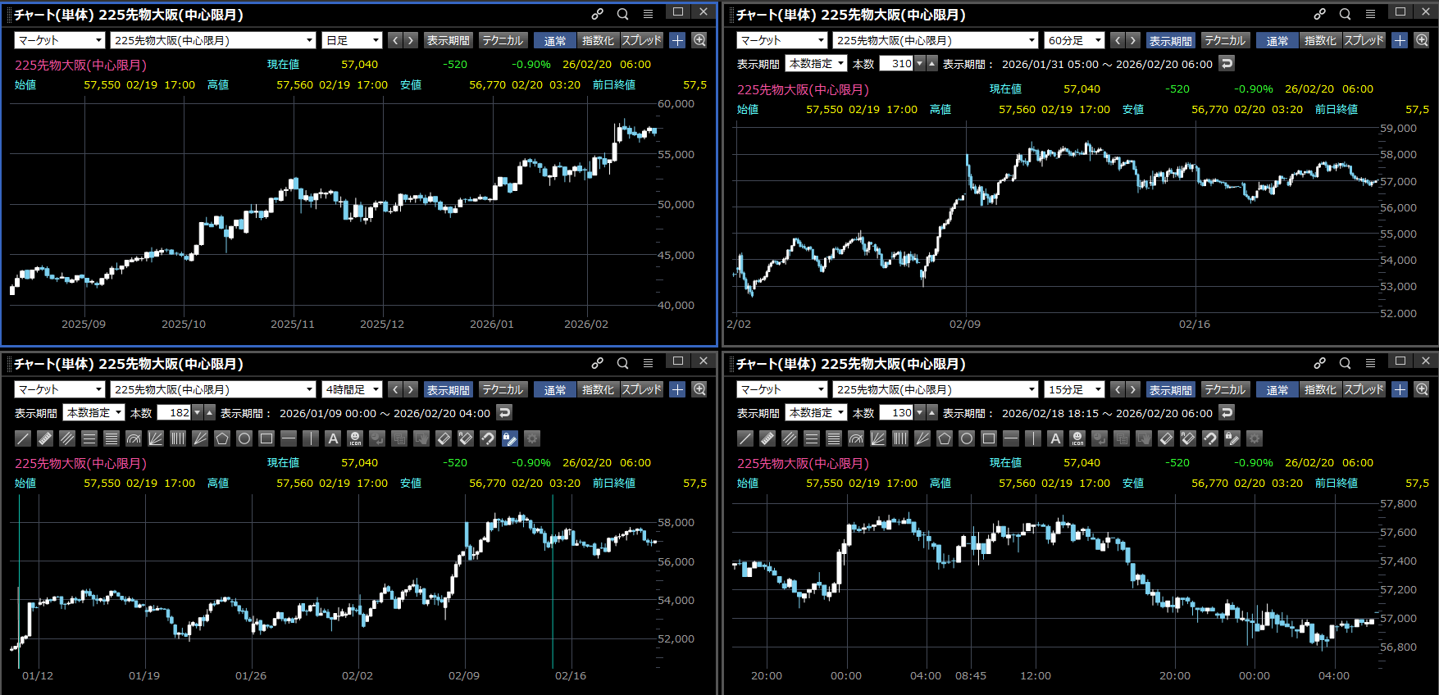Choose text annotation tool in 15-minute chart

pyautogui.click(x=1055, y=438)
